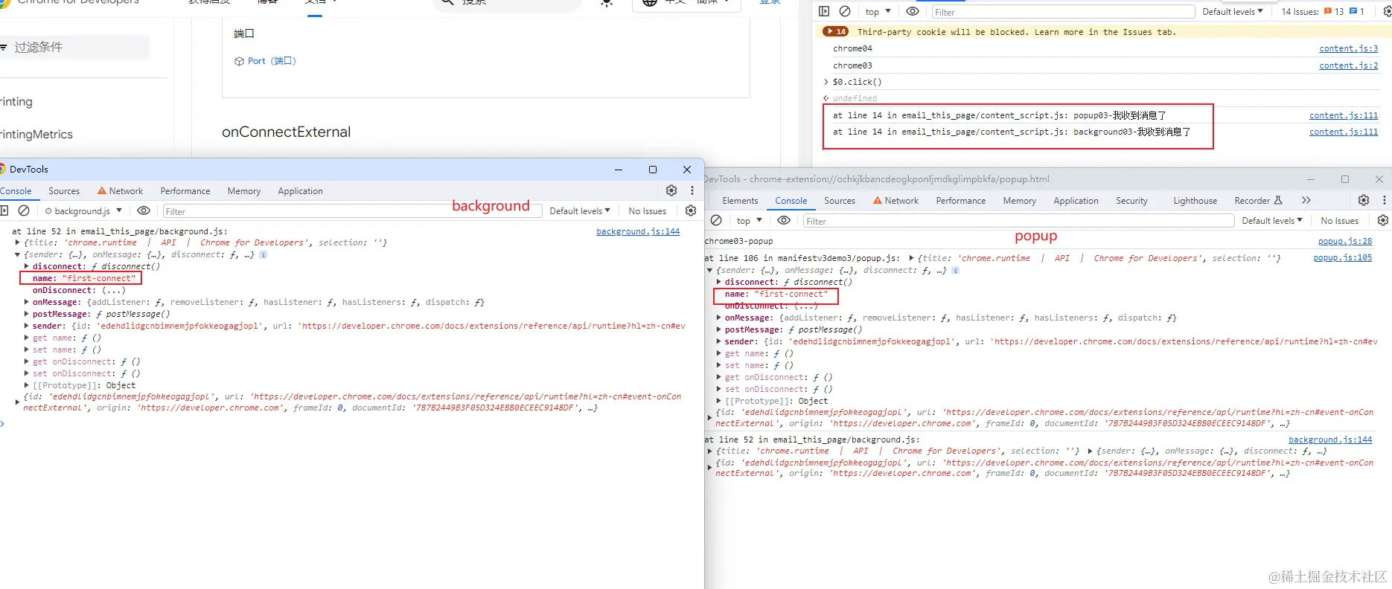This screenshot has width=1392, height=589.
Task: Switch to Network tab in background DevTools
Action: point(120,191)
